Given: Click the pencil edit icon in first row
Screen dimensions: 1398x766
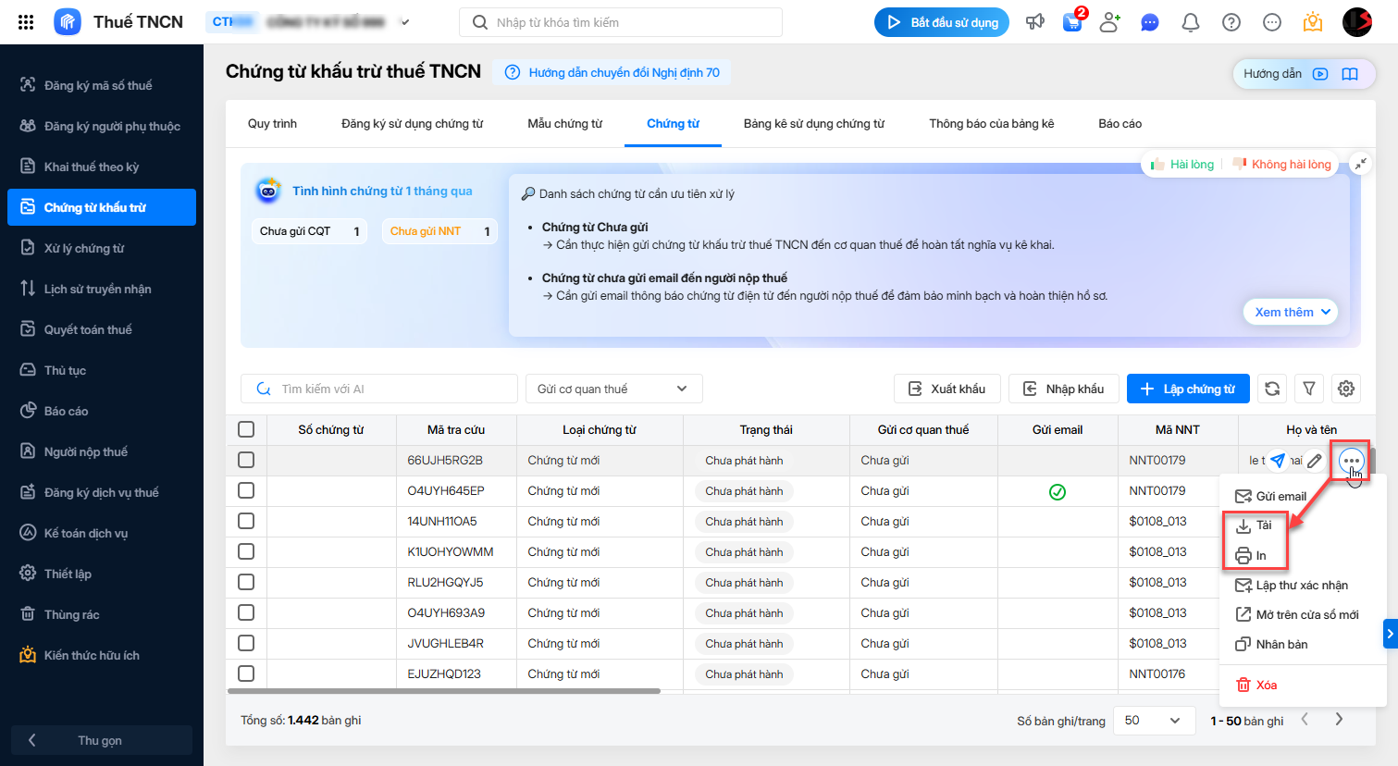Looking at the screenshot, I should (1315, 461).
